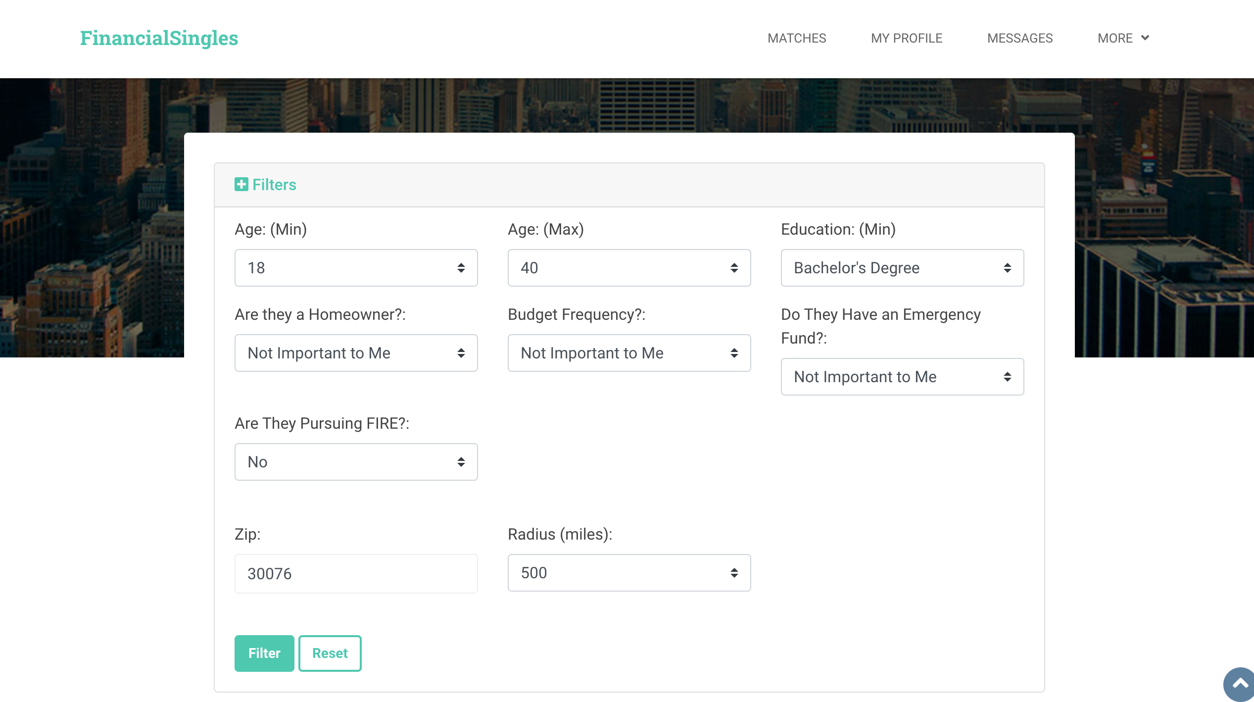The image size is (1254, 702).
Task: Open the MORE dropdown chevron
Action: (1145, 38)
